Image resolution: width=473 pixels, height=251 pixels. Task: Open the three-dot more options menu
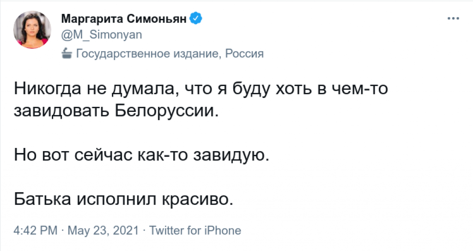tap(453, 19)
